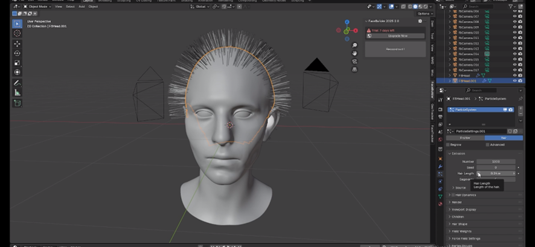Open the FaceBuilder sidebar tab
The image size is (535, 247).
coord(432,89)
